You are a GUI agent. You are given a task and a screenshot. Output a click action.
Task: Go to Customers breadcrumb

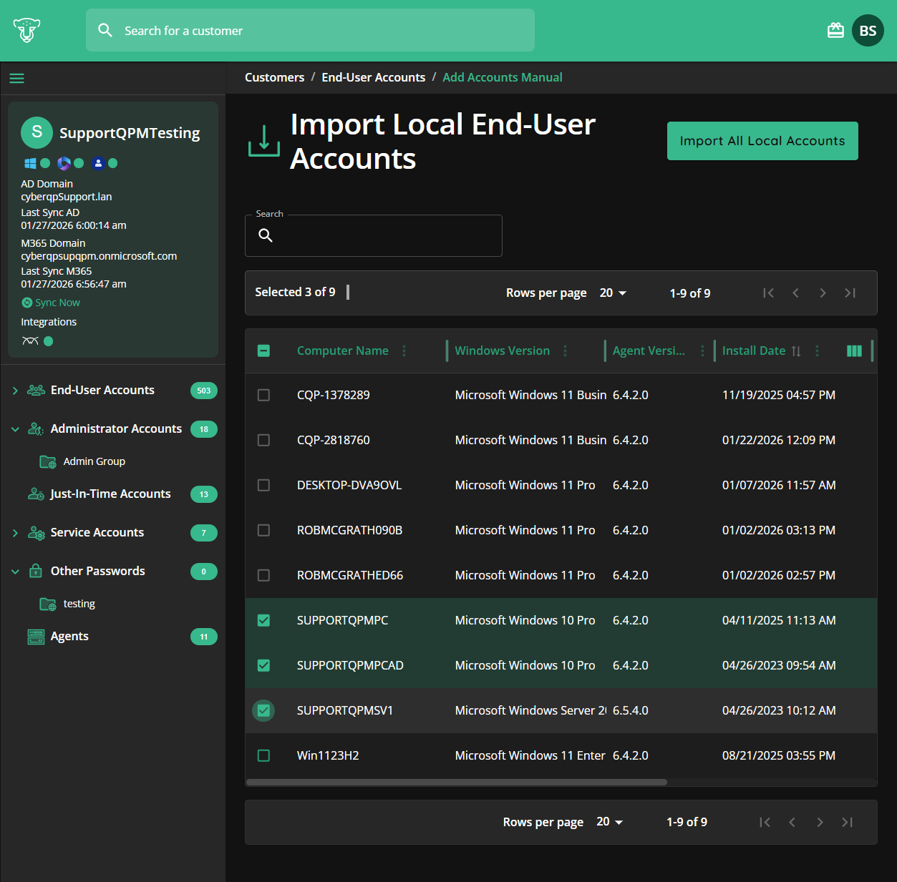(274, 77)
